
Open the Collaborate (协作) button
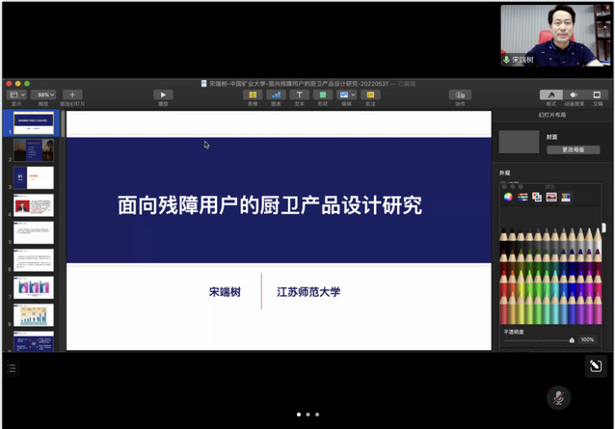460,94
